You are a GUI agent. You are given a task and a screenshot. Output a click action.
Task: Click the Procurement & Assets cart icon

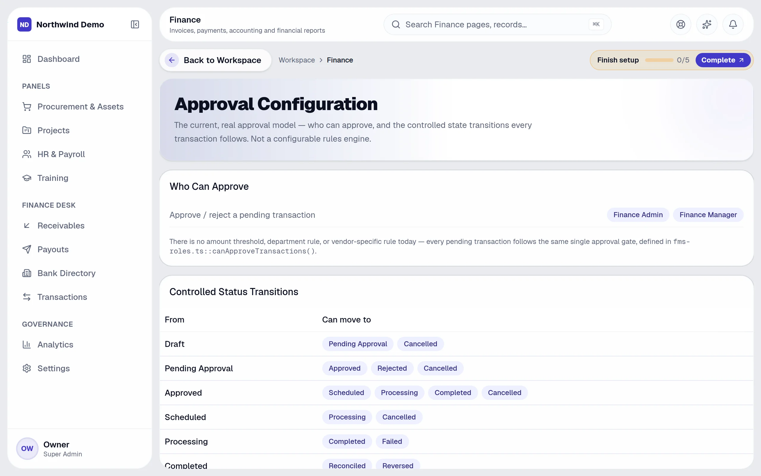[x=27, y=107]
